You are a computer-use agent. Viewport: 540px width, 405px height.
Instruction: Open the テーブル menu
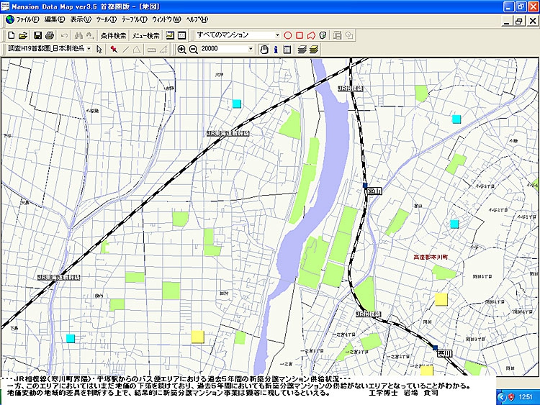[134, 19]
